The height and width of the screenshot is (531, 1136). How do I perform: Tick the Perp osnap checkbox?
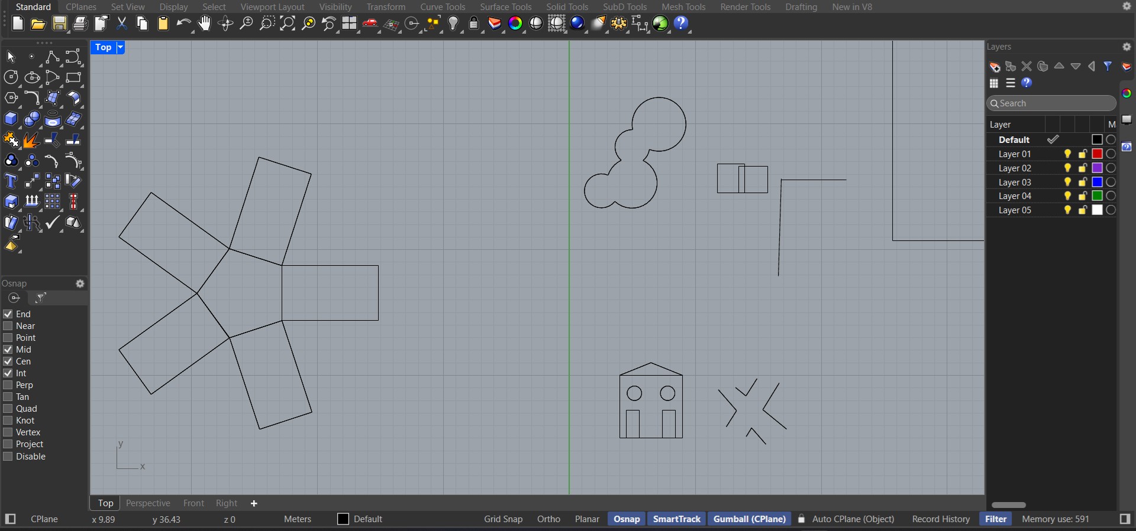(8, 385)
